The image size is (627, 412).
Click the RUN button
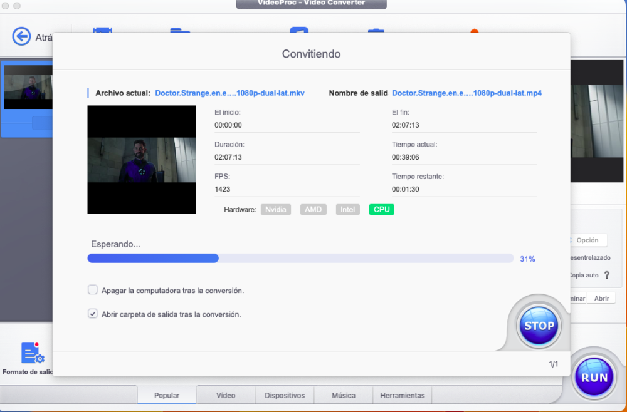click(594, 378)
